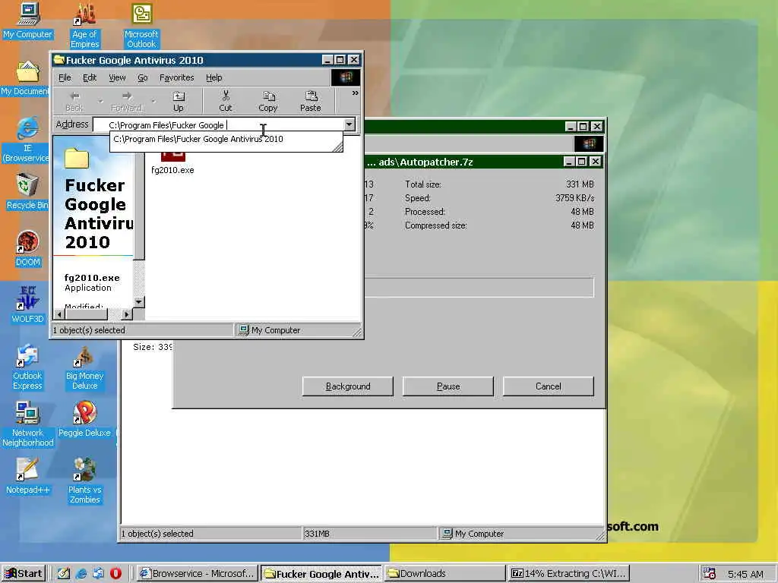Click Show Desktop quick launch icon
778x583 pixels.
(x=64, y=574)
